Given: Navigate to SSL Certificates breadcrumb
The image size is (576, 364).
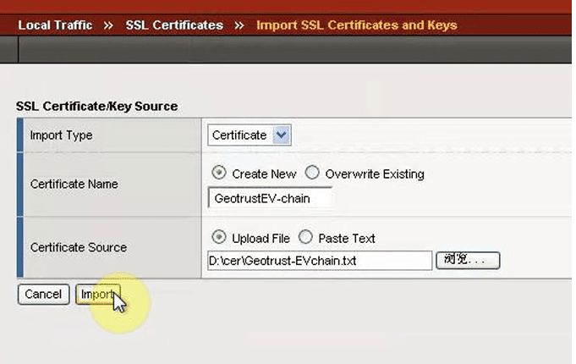Looking at the screenshot, I should click(174, 25).
